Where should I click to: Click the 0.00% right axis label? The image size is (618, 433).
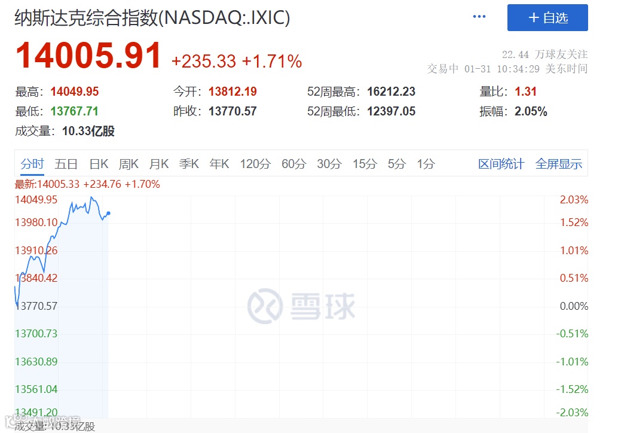pyautogui.click(x=574, y=306)
